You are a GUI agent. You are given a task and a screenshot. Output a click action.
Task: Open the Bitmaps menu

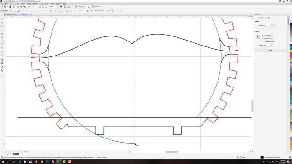tap(36, 4)
